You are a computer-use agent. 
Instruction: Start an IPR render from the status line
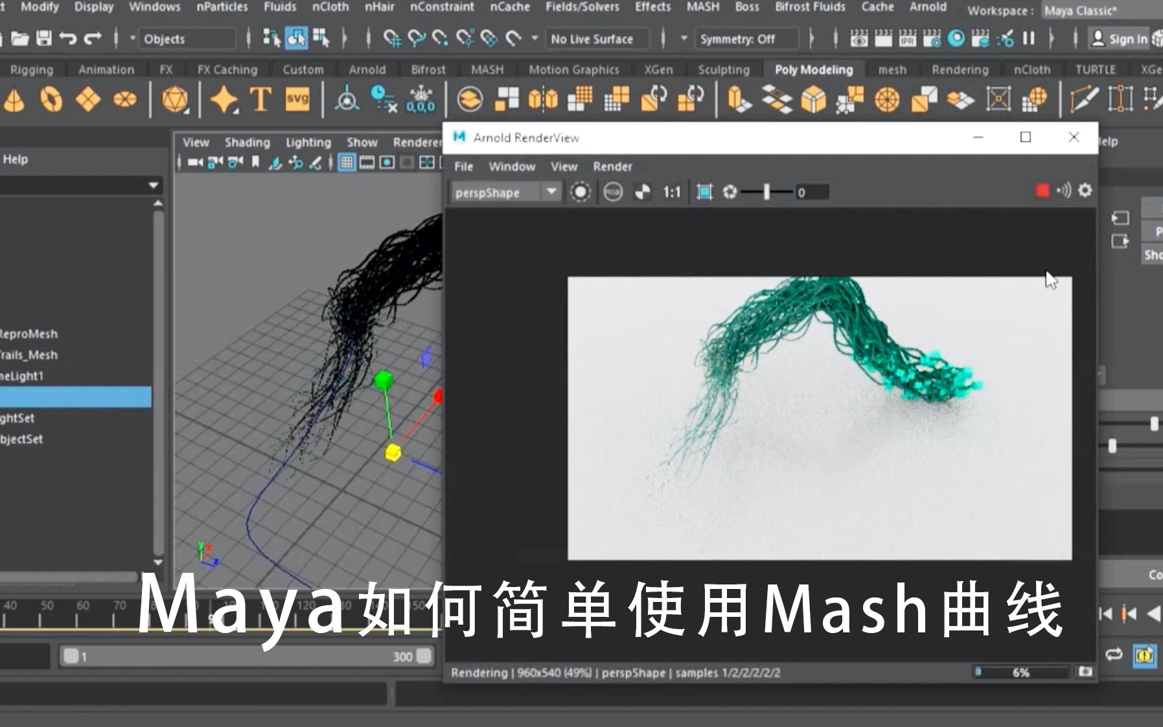click(x=907, y=38)
